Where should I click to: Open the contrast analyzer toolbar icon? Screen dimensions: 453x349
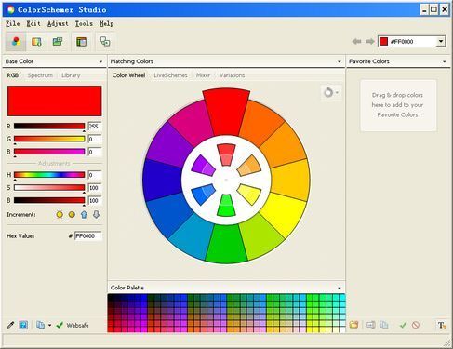[105, 42]
